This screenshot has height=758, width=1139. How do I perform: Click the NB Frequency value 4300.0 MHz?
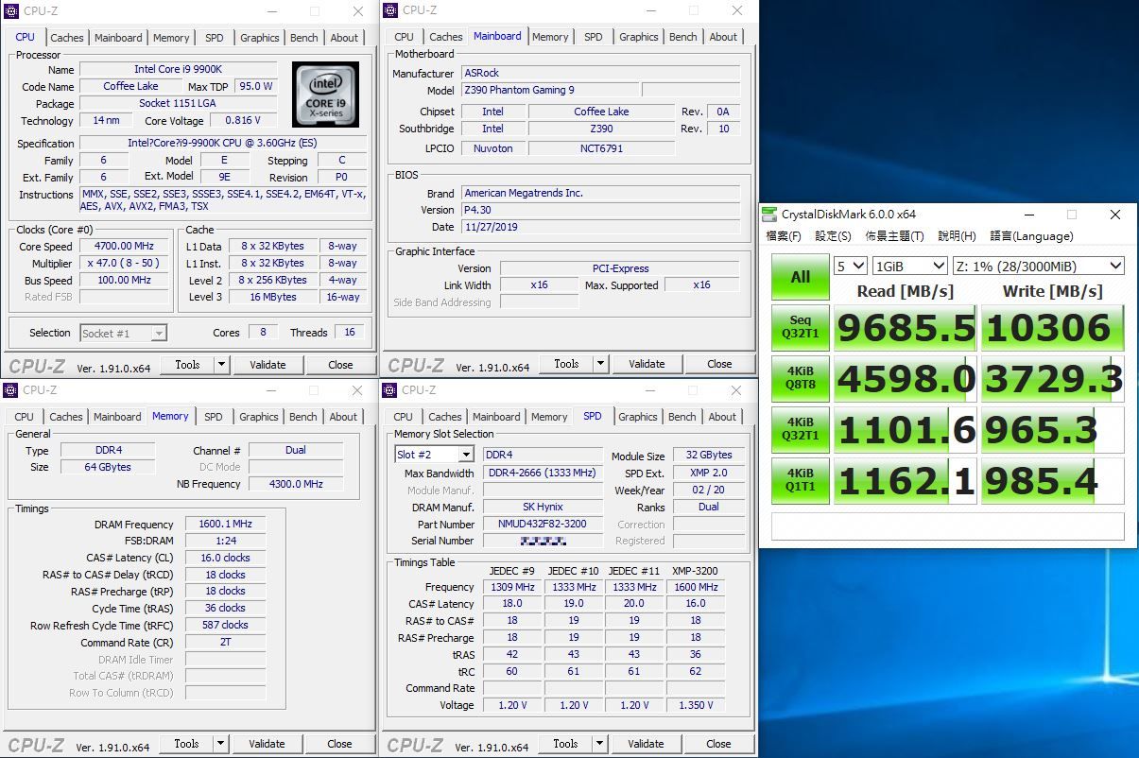coord(296,484)
